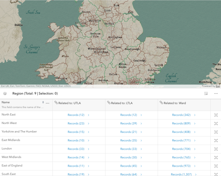This screenshot has width=221, height=176.
Task: Click Birmingham on the map
Action: coord(101,52)
